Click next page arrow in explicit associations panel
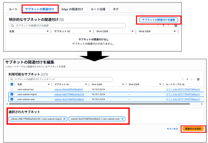Image resolution: width=208 pixels, height=143 pixels. [x=168, y=26]
